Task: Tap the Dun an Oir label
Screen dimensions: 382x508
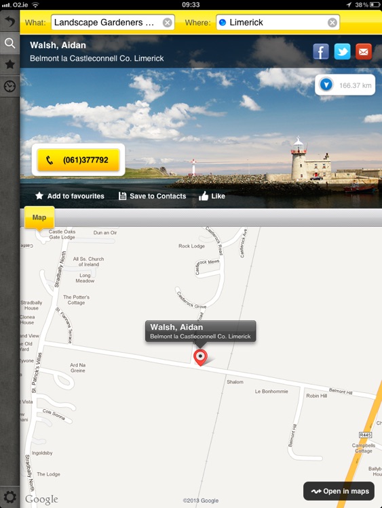Action: 105,232
